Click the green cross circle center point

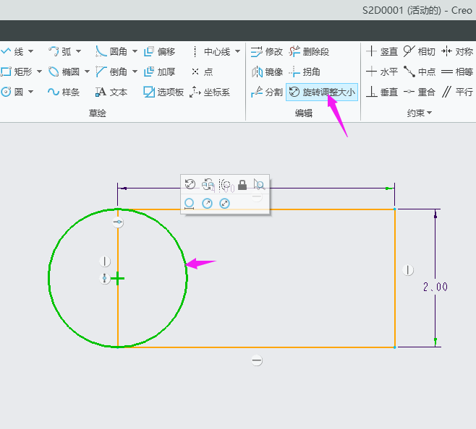point(118,278)
